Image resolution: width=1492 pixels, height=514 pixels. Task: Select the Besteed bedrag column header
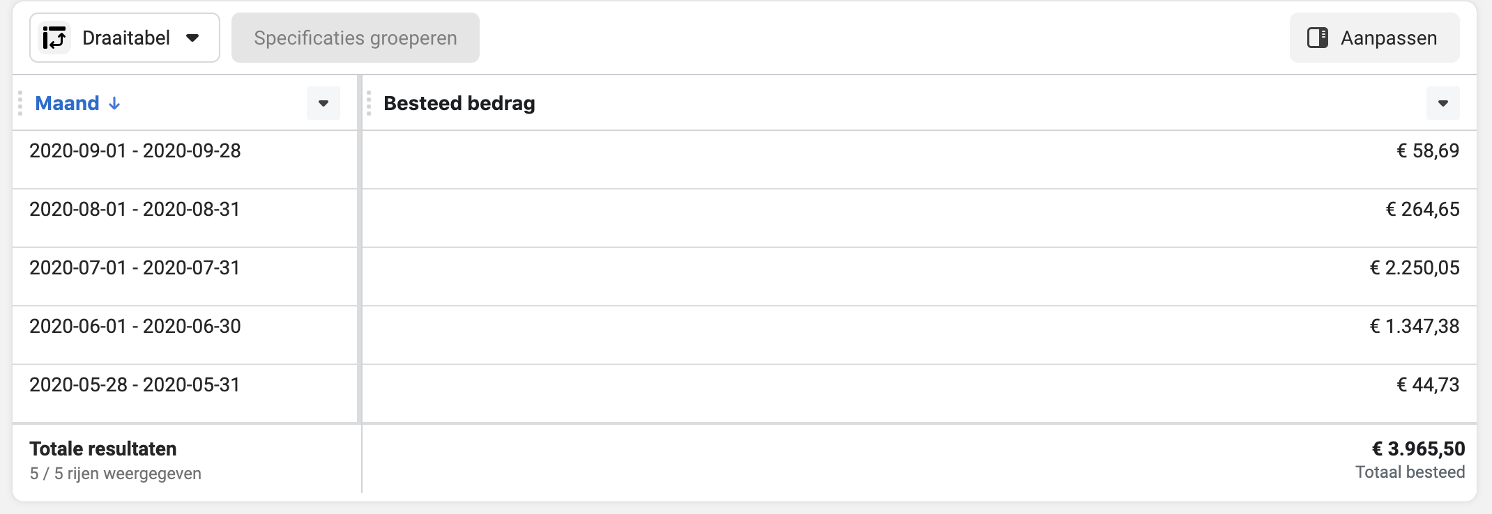[459, 103]
